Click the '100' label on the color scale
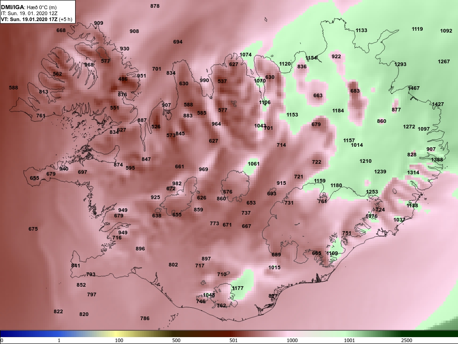Viewport: 458px width, 344px height. point(119,340)
